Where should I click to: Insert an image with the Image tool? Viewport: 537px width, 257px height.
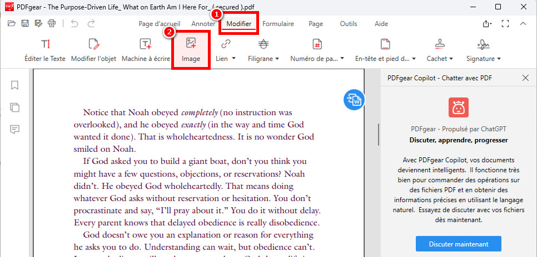[191, 50]
